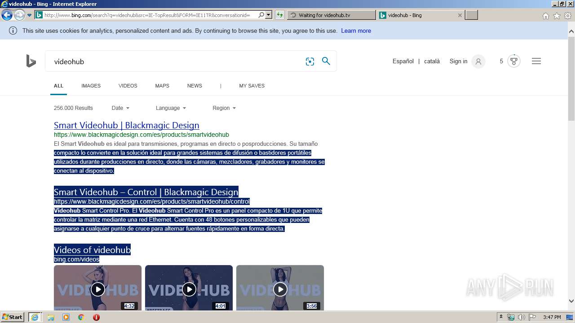The height and width of the screenshot is (323, 575).
Task: Open visual search camera icon
Action: click(x=310, y=61)
